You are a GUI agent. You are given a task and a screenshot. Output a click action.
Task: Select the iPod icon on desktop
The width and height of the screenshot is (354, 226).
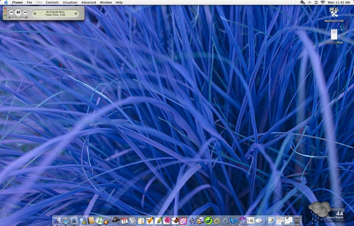(334, 35)
